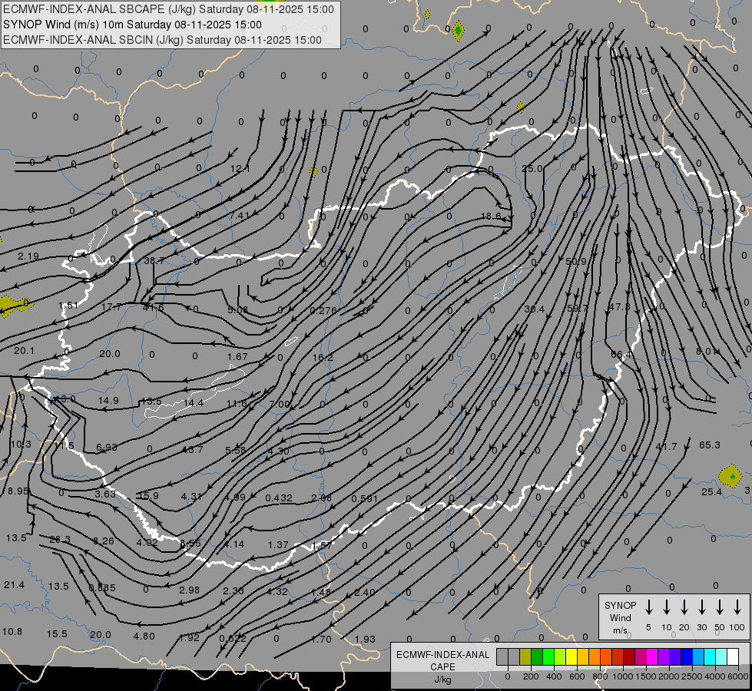The height and width of the screenshot is (691, 752).
Task: Select the map value 8.01
Action: click(x=707, y=352)
